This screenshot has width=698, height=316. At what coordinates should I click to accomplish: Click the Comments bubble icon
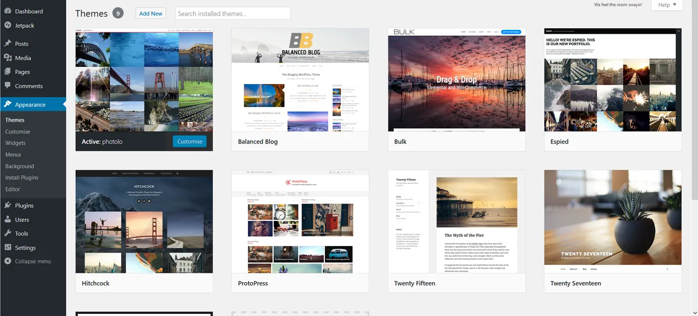8,86
